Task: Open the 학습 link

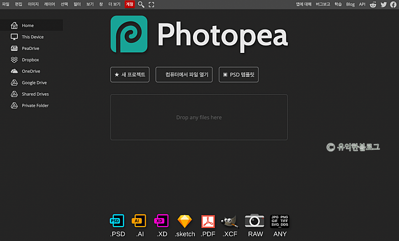Action: [338, 4]
